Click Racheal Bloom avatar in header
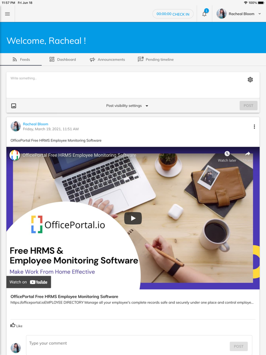 point(222,14)
